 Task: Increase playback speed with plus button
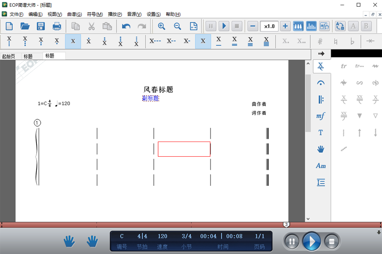[285, 26]
